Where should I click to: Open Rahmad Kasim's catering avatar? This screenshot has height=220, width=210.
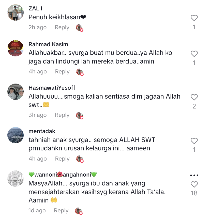[x=16, y=48]
